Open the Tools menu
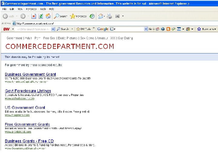Image resolution: width=218 pixels, height=163 pixels. [x=43, y=9]
